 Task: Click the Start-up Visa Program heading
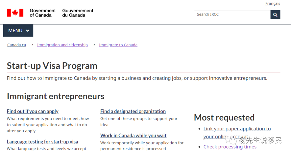click(52, 66)
